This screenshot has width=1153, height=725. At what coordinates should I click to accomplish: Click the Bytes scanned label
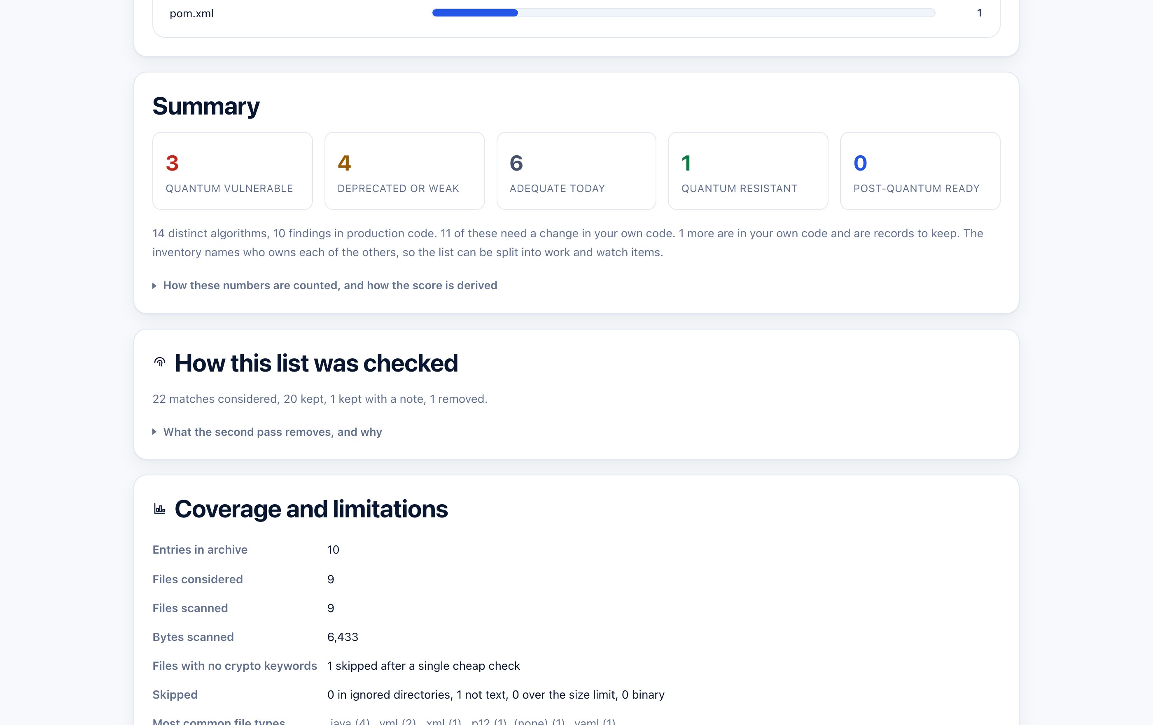193,637
